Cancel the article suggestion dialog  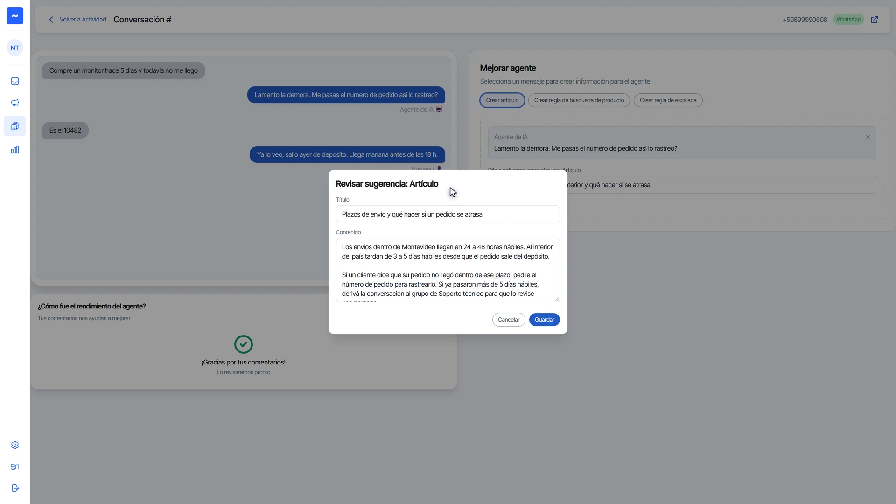coord(509,320)
